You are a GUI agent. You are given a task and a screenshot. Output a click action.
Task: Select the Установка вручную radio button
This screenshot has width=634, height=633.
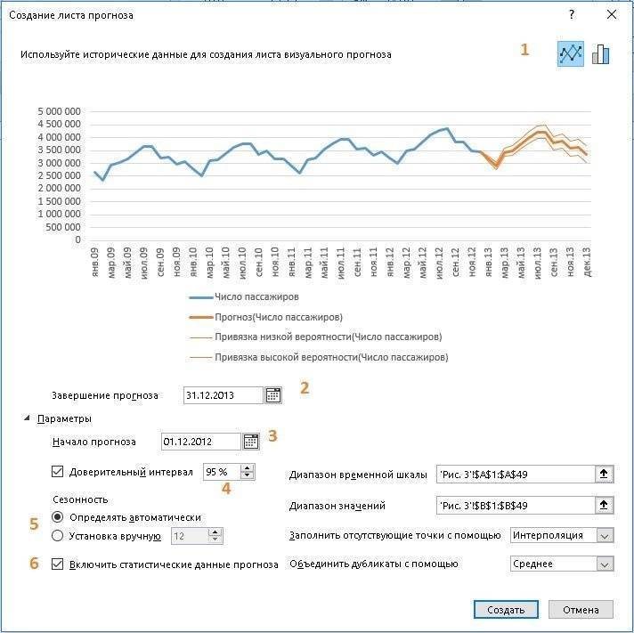tap(57, 536)
